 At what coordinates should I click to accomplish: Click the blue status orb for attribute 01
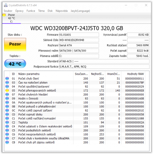(7, 79)
